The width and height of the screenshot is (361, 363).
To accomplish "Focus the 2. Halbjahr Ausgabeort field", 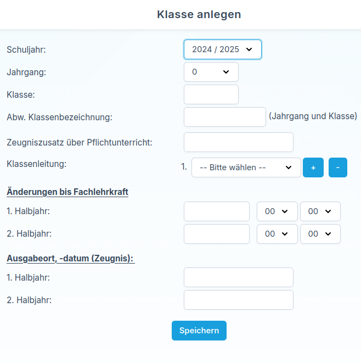I will point(239,300).
